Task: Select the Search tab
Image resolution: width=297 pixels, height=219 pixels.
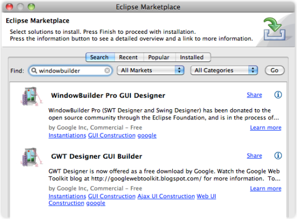Action: [x=99, y=57]
